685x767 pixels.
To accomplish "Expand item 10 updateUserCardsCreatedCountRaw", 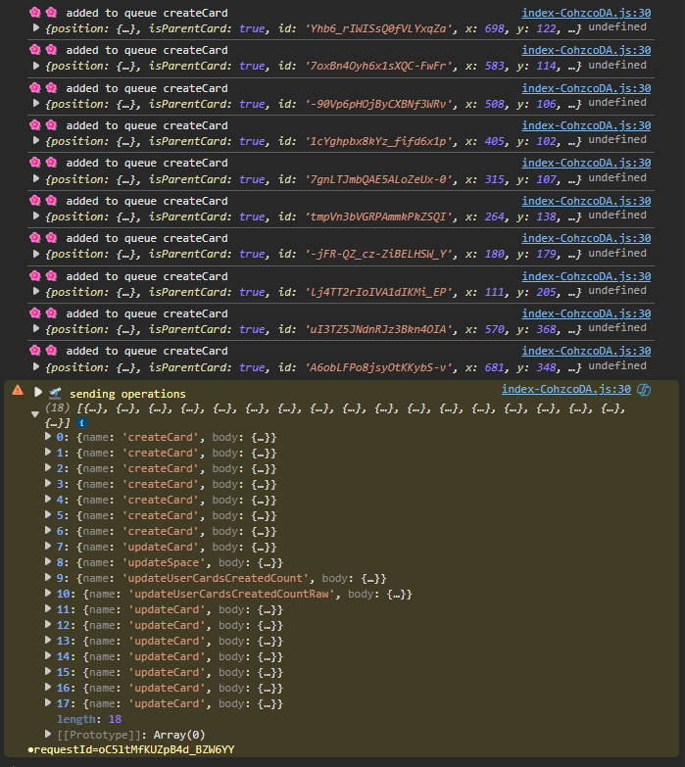I will click(49, 594).
